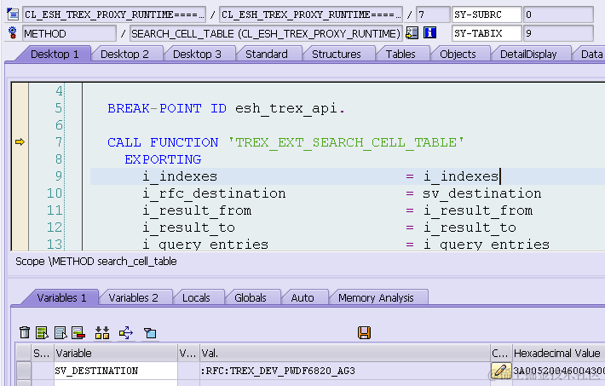Screen dimensions: 605x386
Task: Click the program list icon before CL_ESH_TREX_PROXY_RUNTIME
Action: 13,14
